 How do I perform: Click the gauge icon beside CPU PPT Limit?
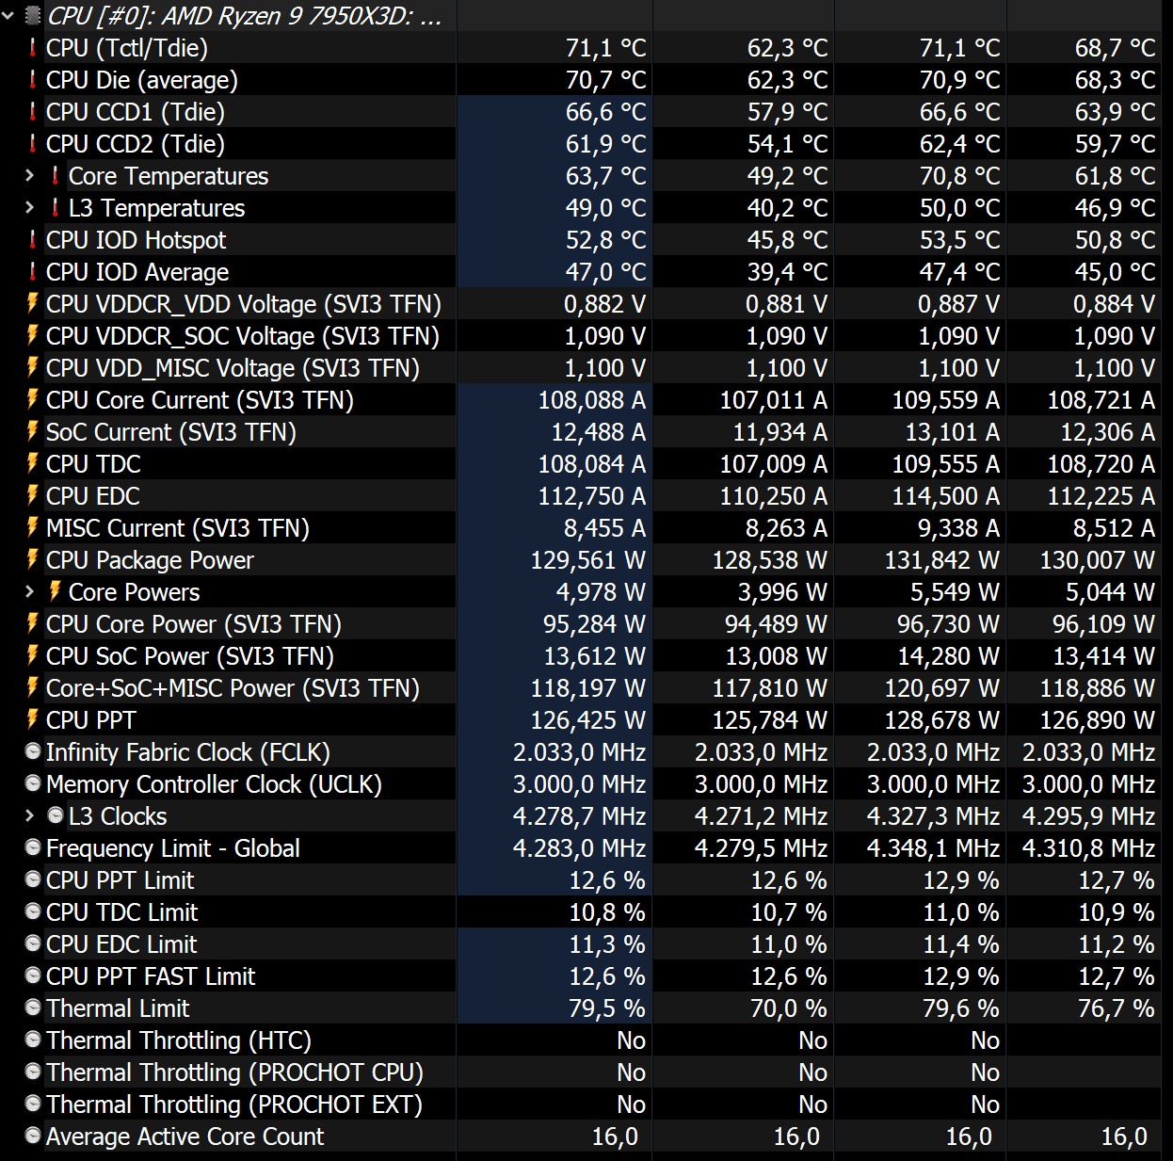coord(33,879)
